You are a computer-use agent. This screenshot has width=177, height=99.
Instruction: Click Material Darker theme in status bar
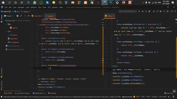127,97
